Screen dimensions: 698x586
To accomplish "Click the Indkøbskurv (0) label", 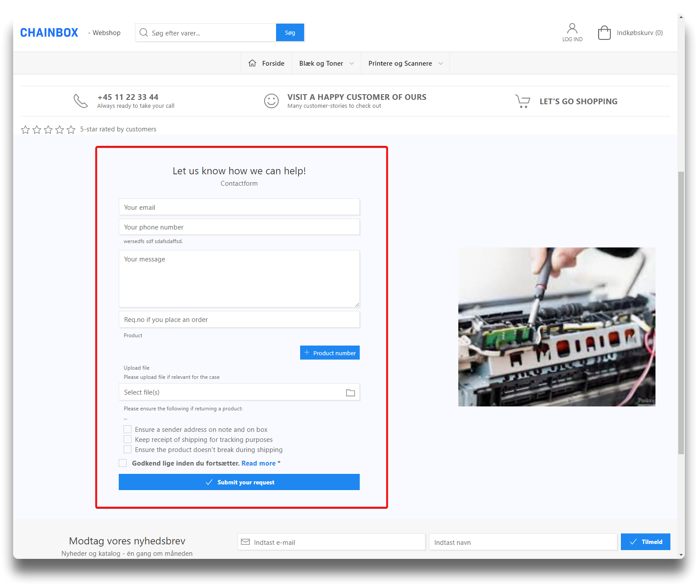I will (x=640, y=33).
